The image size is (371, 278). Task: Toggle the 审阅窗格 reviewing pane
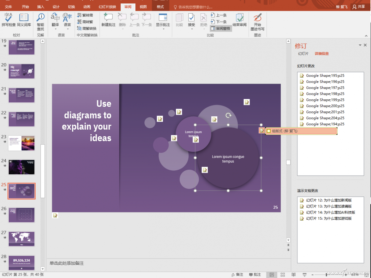click(x=220, y=28)
